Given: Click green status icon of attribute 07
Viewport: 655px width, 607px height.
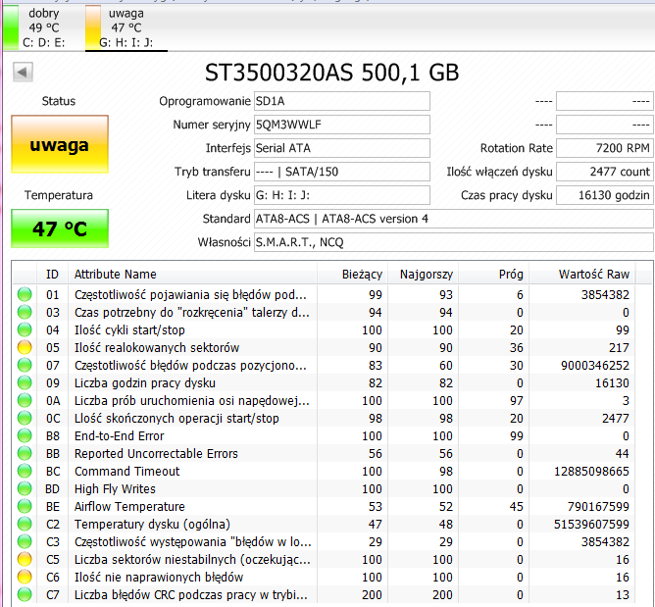Looking at the screenshot, I should (x=25, y=365).
